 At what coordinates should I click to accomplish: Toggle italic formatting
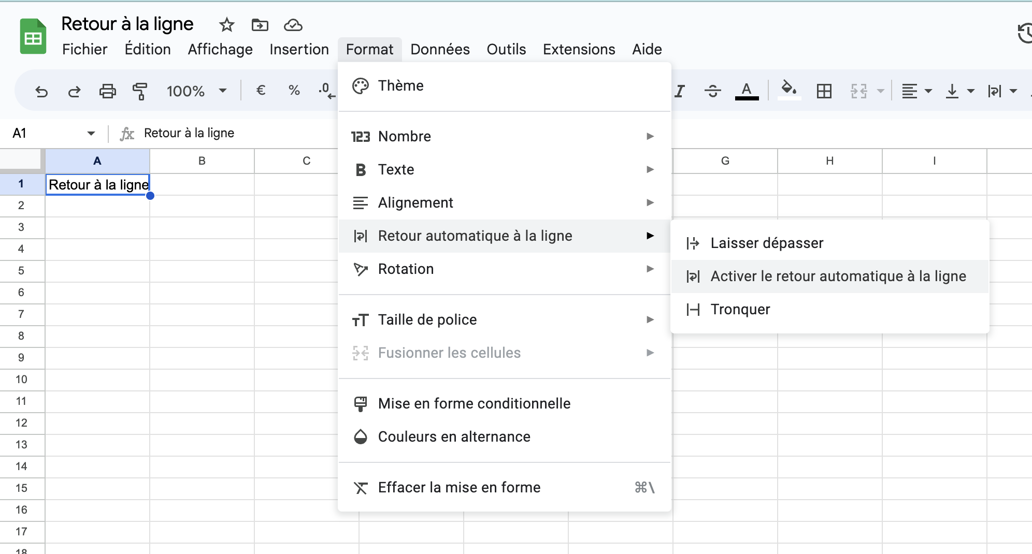coord(680,91)
